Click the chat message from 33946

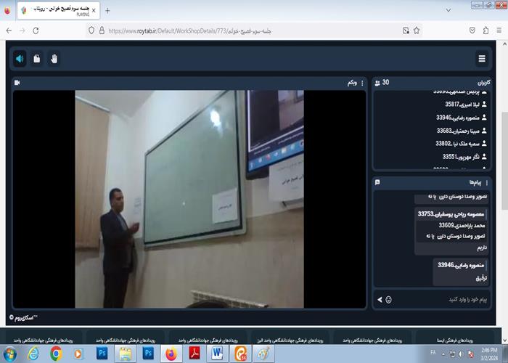point(461,272)
